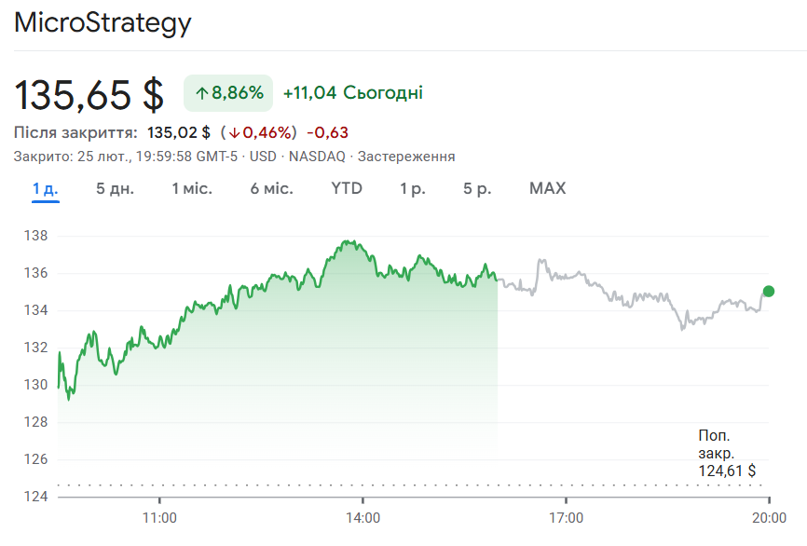This screenshot has height=546, width=807.
Task: Click the green dot at chart end
Action: tap(769, 291)
